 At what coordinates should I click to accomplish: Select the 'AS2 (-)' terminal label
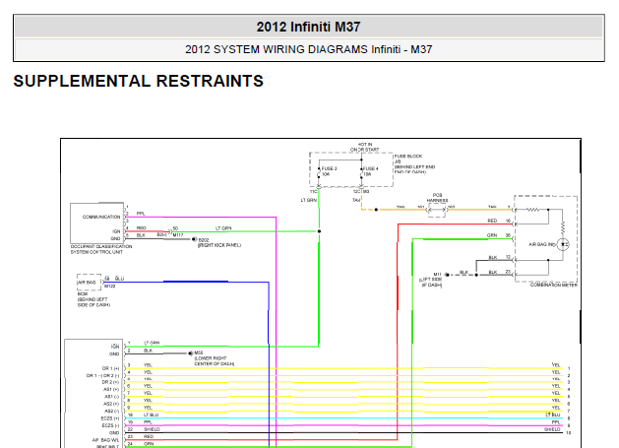112,412
